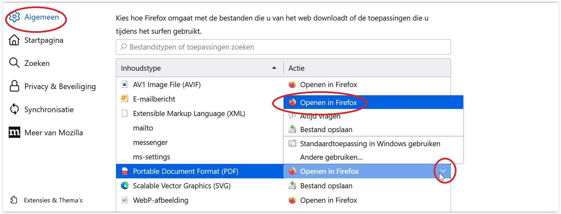Click Andere gebruiken for a custom application
This screenshot has height=214, width=561.
(331, 157)
